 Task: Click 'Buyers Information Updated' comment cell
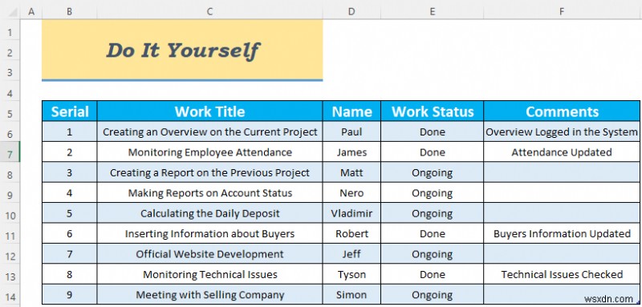pyautogui.click(x=562, y=233)
